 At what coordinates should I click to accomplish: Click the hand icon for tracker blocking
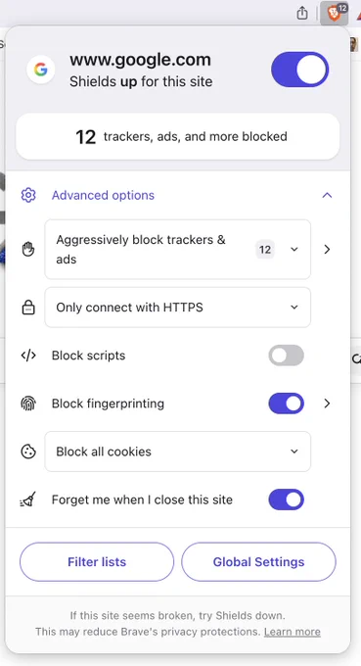pyautogui.click(x=28, y=250)
